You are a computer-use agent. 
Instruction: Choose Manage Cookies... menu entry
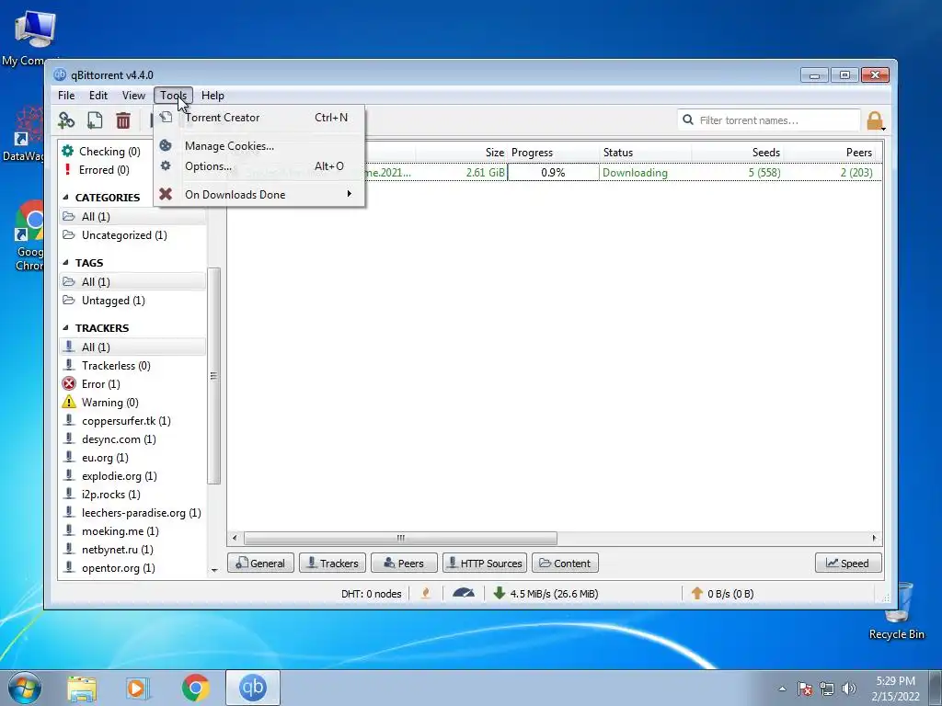(x=259, y=146)
